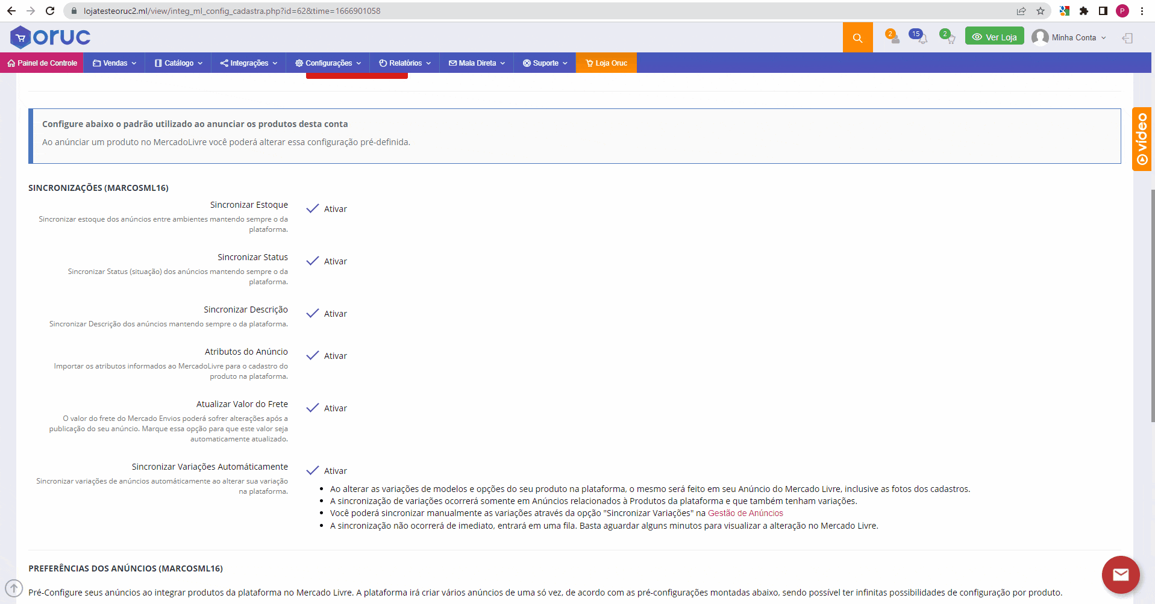
Task: Go back in browser history
Action: point(11,11)
